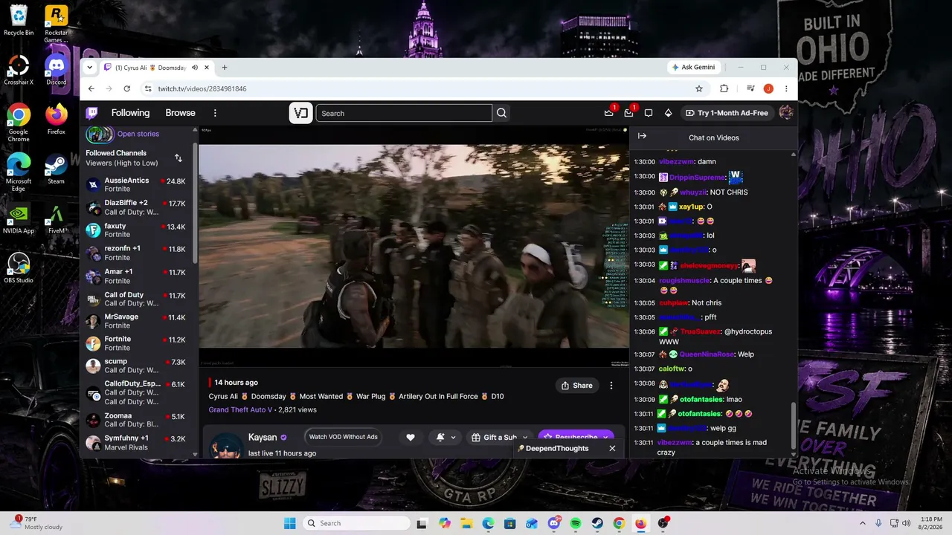Screen dimensions: 952x535
Task: Click the QueenNinaRose username in chat
Action: tap(706, 354)
